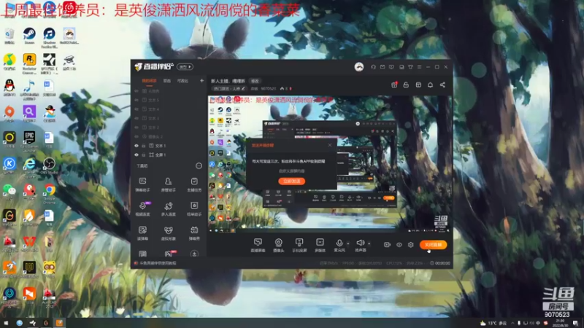The height and width of the screenshot is (328, 584).
Task: Open the 斗鱼直播伴侣使用教程 link
Action: click(158, 263)
